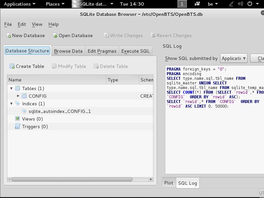Click the horizontal scrollbar thumb in structure tree
Screen dimensions: 264x198
coord(72,179)
